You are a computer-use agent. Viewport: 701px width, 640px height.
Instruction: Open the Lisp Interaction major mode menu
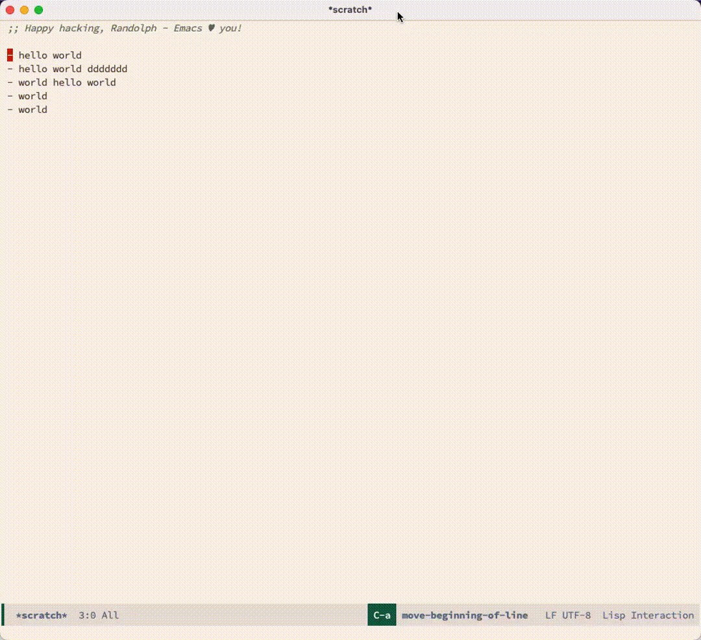pos(648,615)
